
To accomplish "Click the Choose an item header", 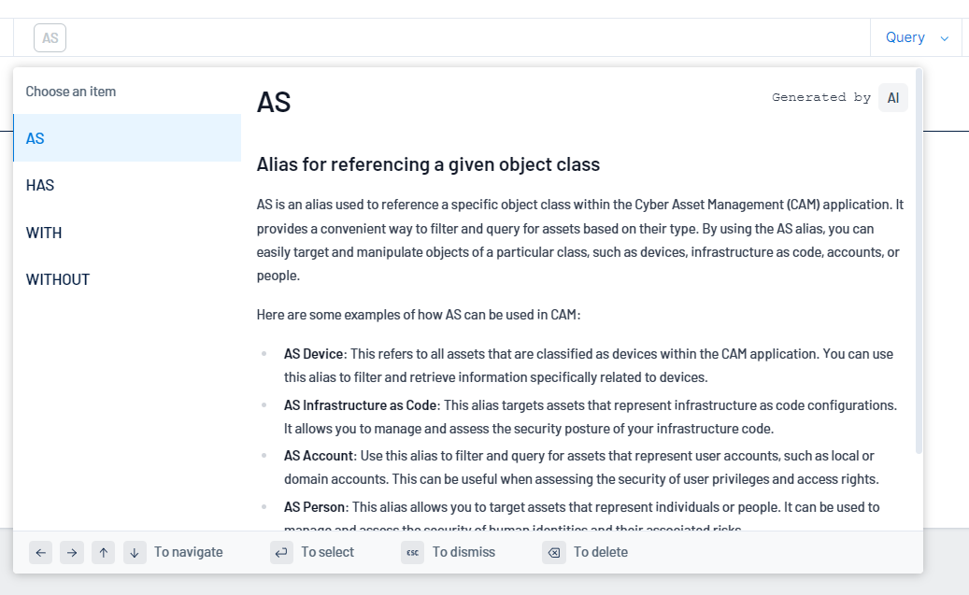I will [71, 92].
